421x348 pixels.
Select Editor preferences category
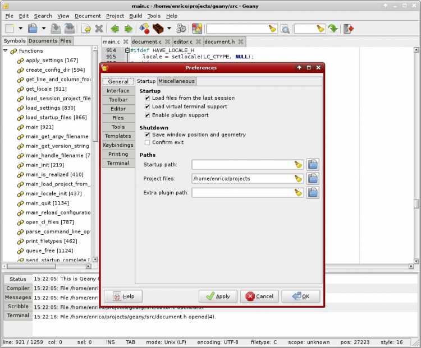tap(118, 109)
